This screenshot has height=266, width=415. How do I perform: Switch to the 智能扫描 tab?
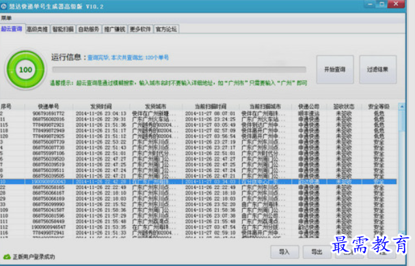pyautogui.click(x=63, y=29)
